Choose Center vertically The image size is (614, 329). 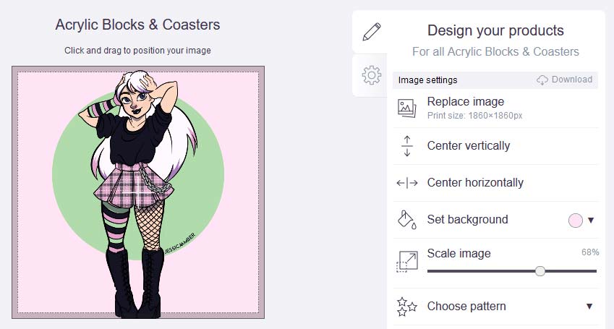(x=495, y=146)
